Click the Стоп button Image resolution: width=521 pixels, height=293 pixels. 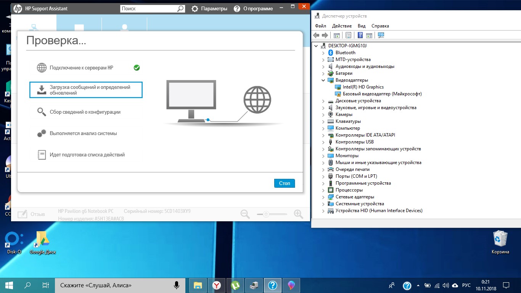click(x=284, y=183)
